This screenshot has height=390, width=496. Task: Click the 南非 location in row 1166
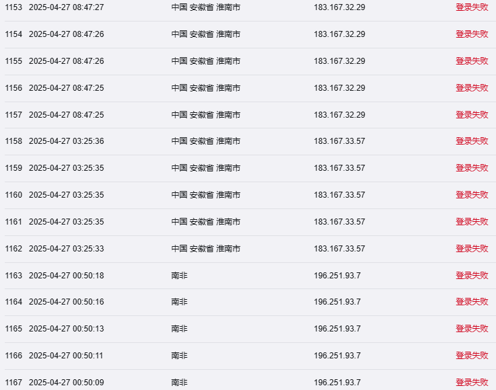[x=180, y=356]
